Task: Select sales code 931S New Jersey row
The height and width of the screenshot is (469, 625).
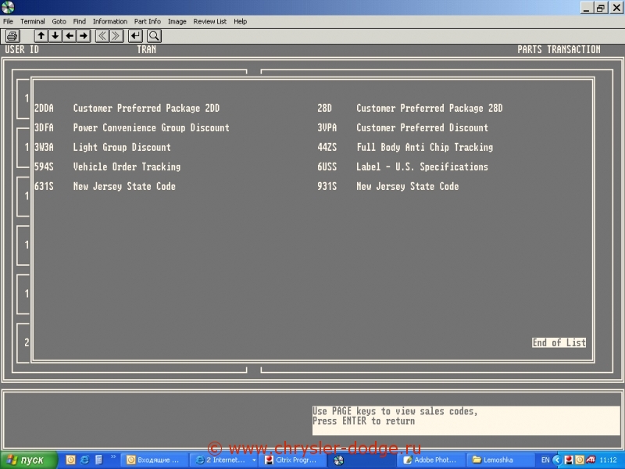Action: pos(387,186)
